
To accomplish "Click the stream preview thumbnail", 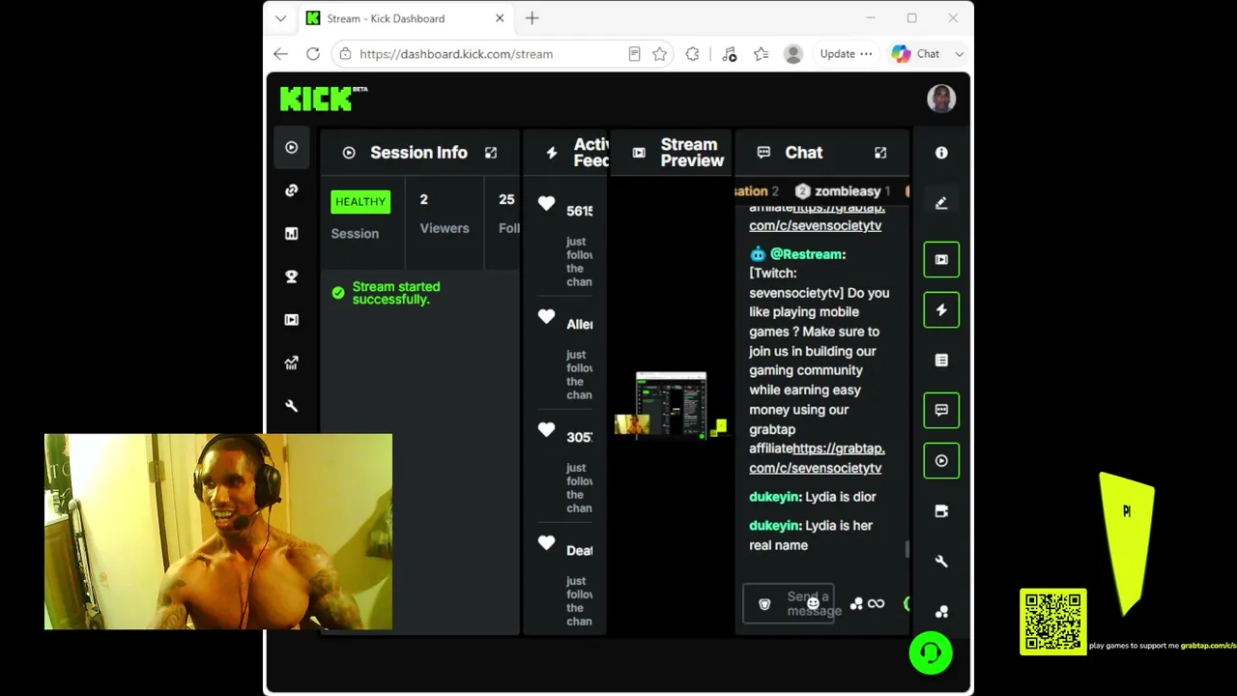I will click(x=671, y=404).
